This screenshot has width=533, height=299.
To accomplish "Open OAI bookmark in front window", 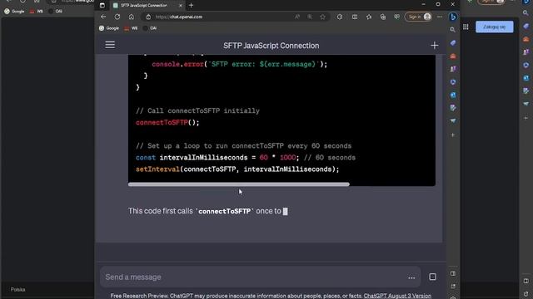I will pos(150,28).
